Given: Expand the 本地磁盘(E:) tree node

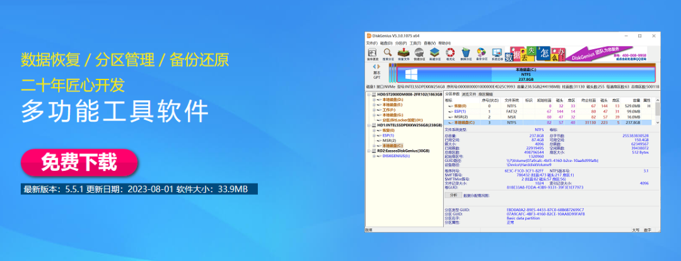Looking at the screenshot, I should click(x=374, y=105).
